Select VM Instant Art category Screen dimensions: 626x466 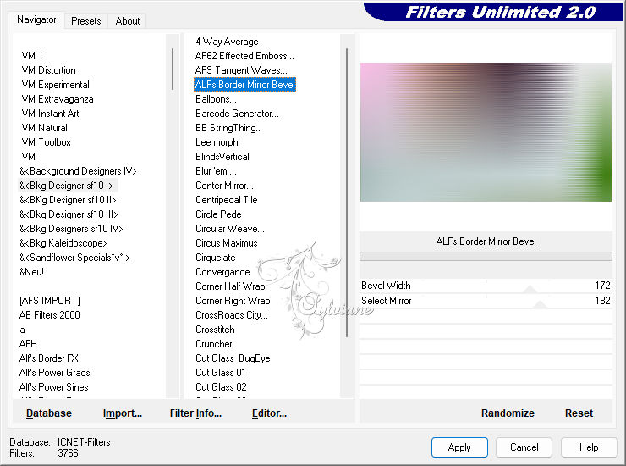pyautogui.click(x=50, y=114)
